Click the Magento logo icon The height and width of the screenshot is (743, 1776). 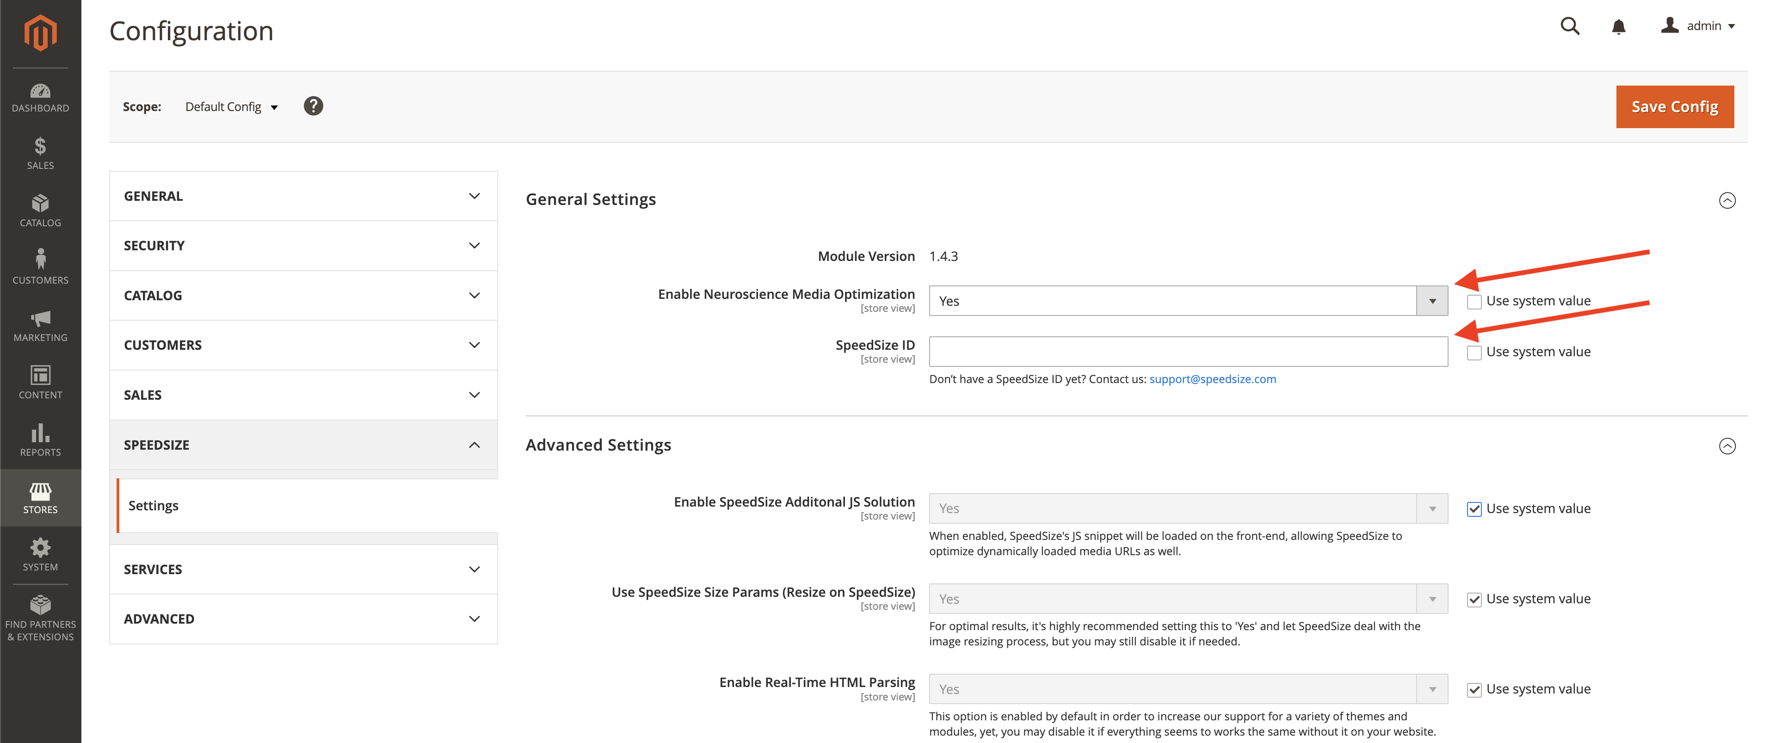point(40,32)
